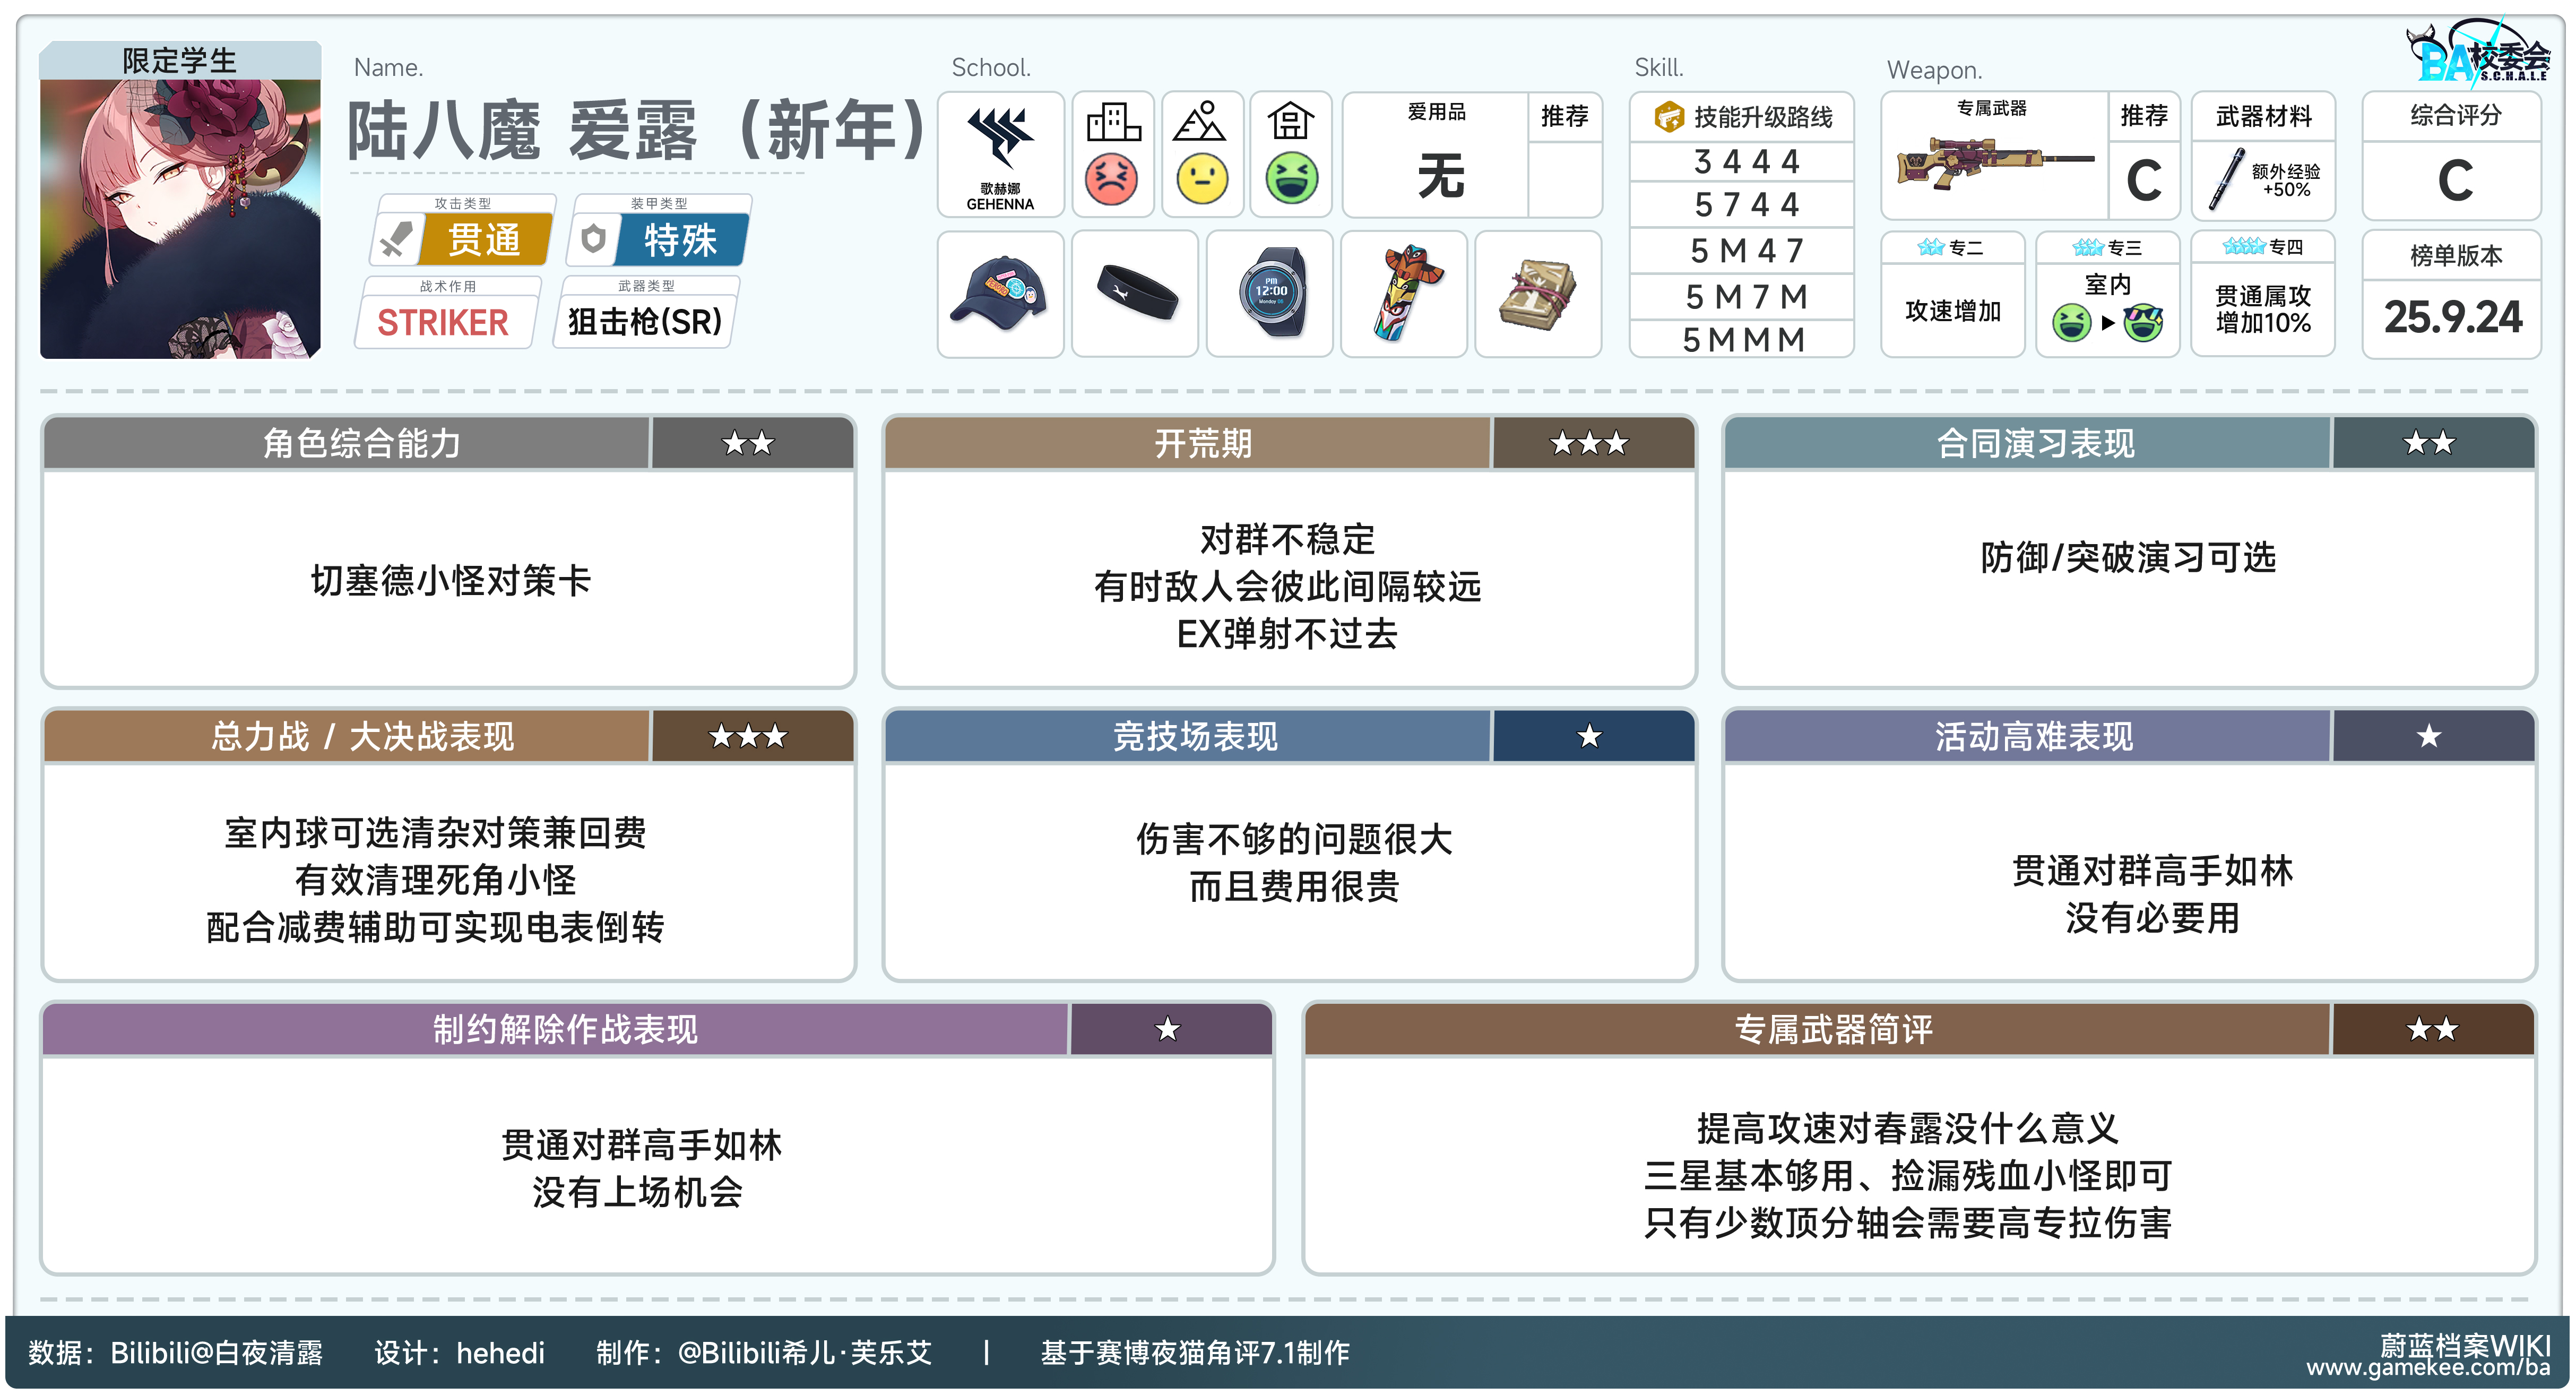Click the 贯通 attack type badge
Screen dimensions: 2576x1395
point(484,240)
